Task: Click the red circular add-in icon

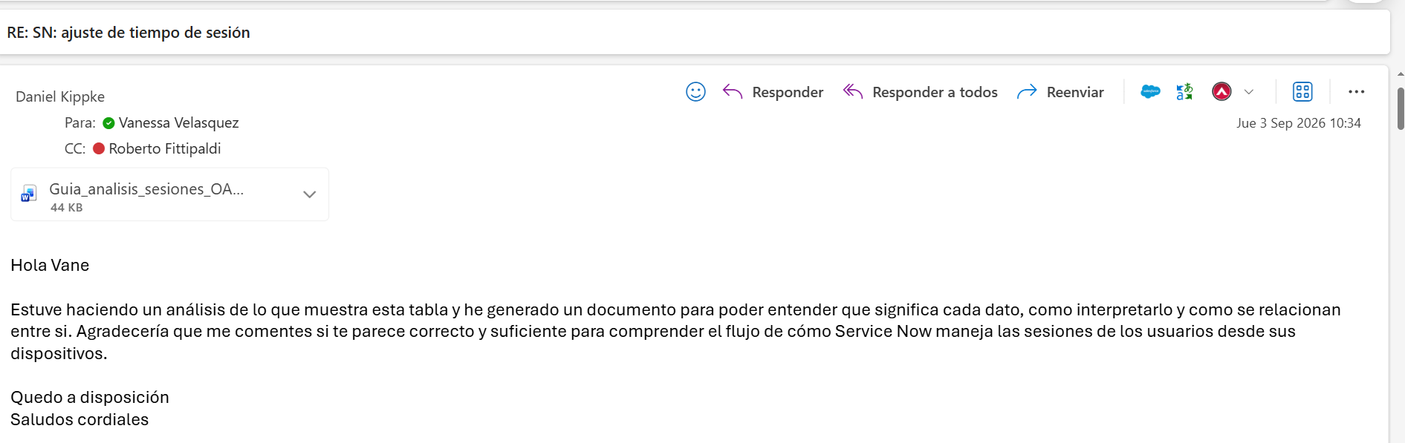Action: click(x=1221, y=92)
